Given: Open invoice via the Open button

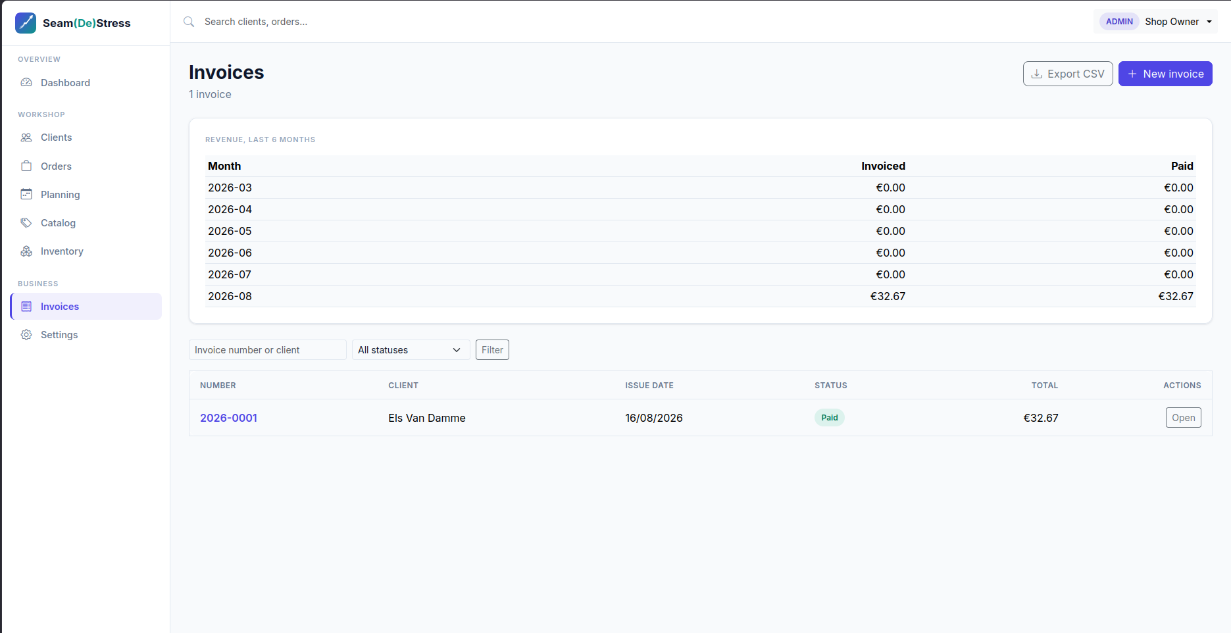Looking at the screenshot, I should 1183,418.
